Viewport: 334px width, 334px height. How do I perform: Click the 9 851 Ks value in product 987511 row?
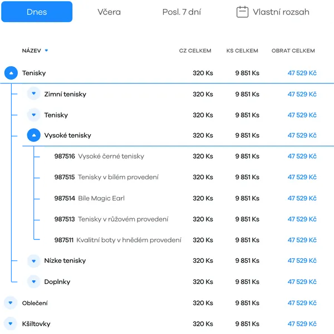click(x=247, y=240)
